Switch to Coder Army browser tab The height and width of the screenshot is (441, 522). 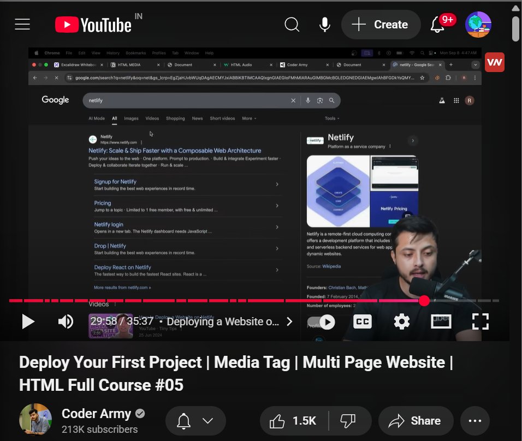[304, 65]
